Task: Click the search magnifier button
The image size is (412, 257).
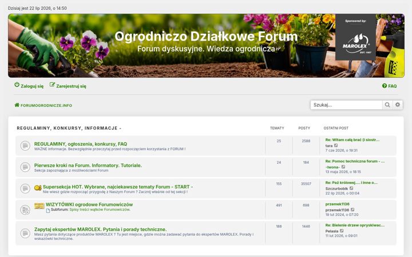Action: (387, 105)
